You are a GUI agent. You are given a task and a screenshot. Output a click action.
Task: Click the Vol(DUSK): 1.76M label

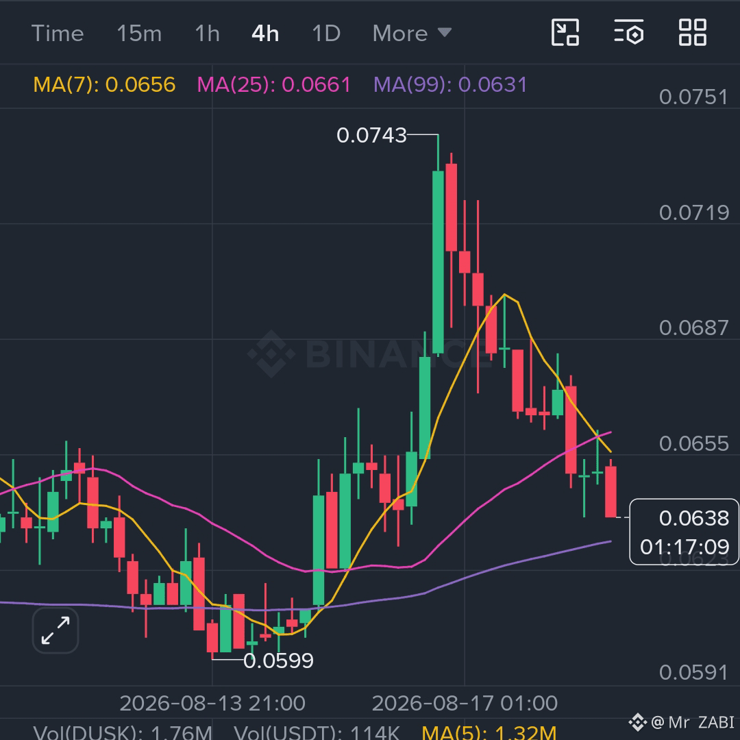point(123,732)
